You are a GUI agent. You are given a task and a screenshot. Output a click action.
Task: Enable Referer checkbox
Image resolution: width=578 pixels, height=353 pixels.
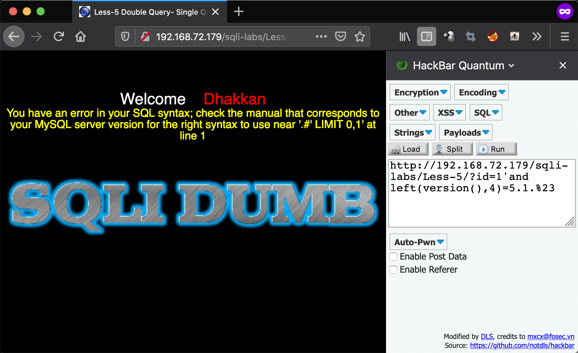point(393,270)
